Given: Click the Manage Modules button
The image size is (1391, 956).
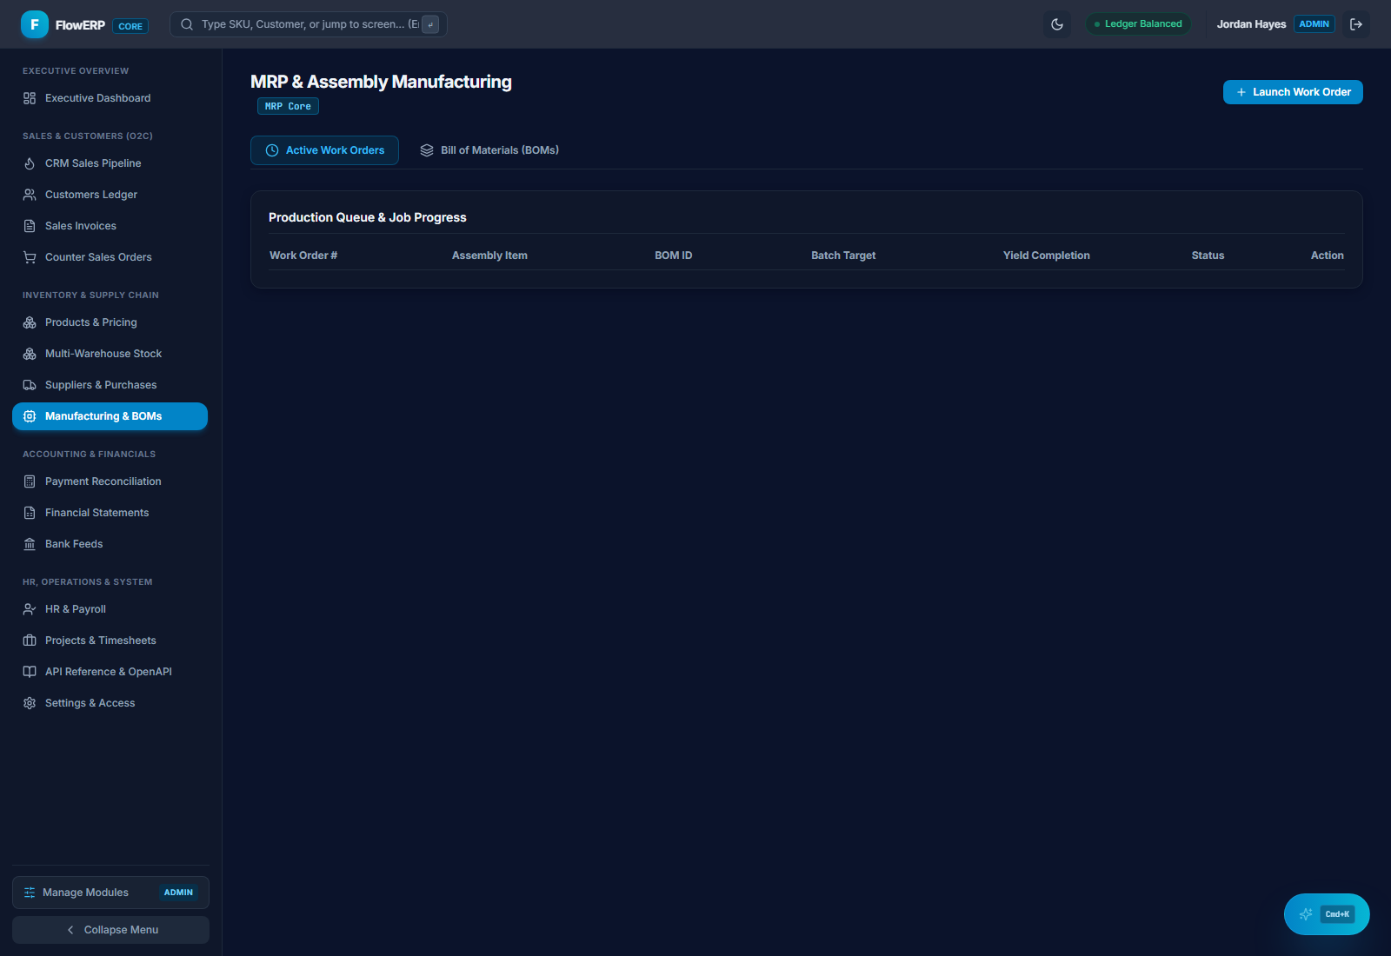Looking at the screenshot, I should [110, 893].
